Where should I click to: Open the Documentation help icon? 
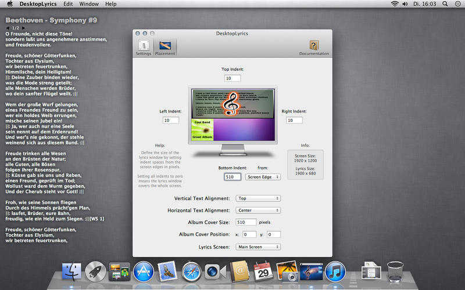coord(314,48)
